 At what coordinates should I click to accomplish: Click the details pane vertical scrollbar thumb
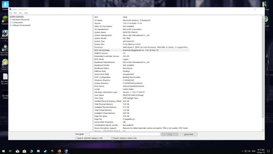click(x=263, y=68)
